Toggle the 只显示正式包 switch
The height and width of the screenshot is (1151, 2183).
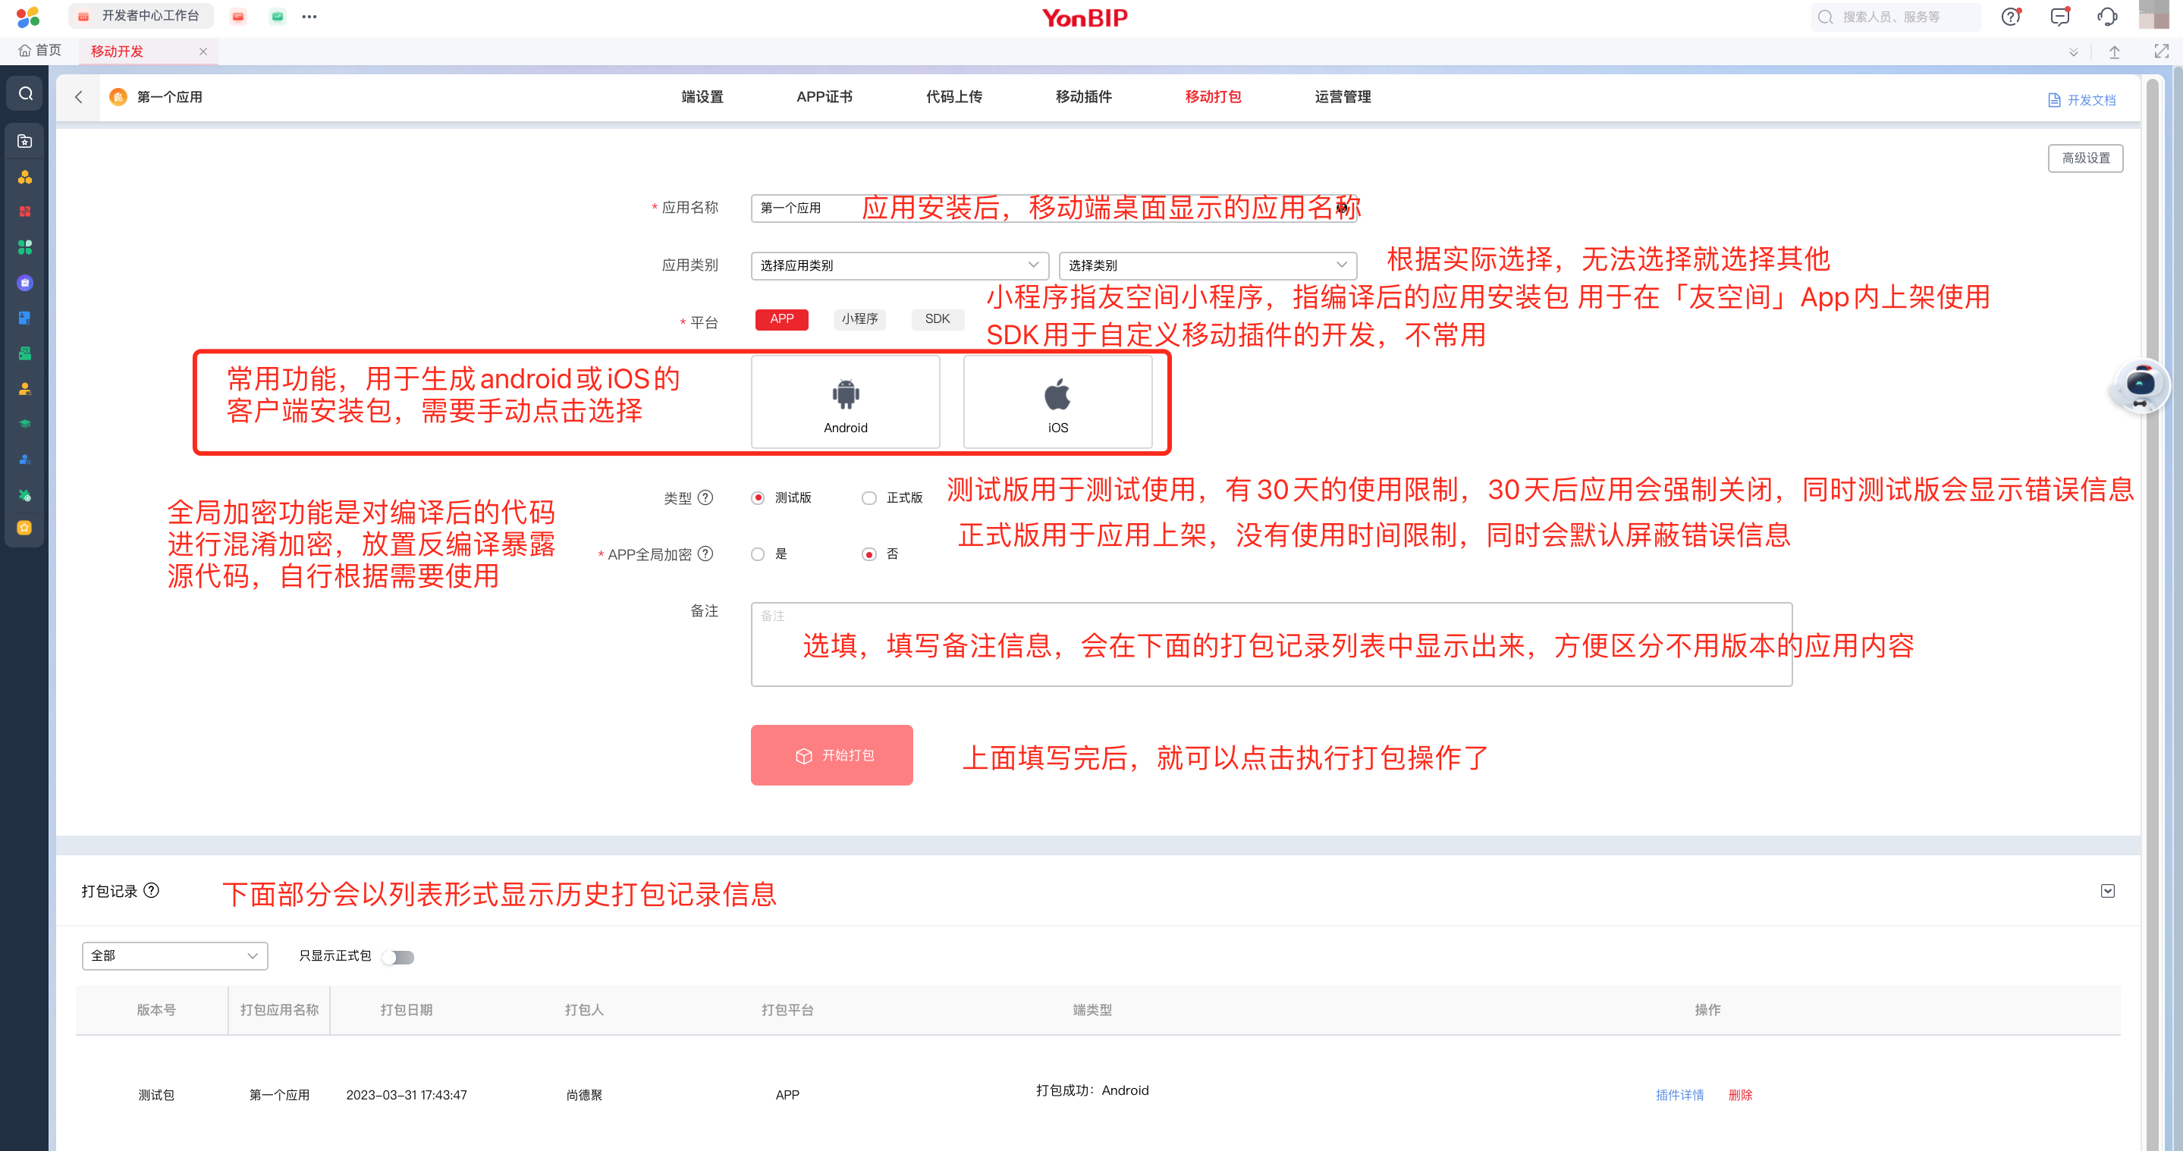tap(397, 957)
